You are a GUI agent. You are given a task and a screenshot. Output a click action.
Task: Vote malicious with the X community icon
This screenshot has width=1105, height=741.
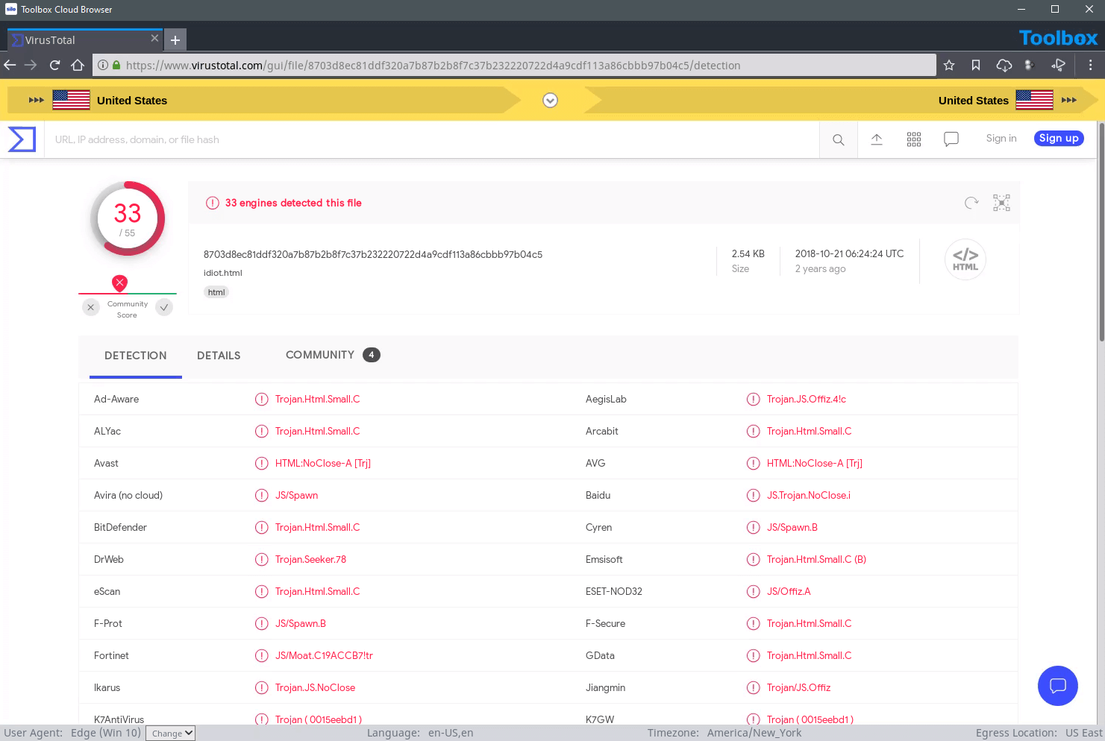(90, 307)
